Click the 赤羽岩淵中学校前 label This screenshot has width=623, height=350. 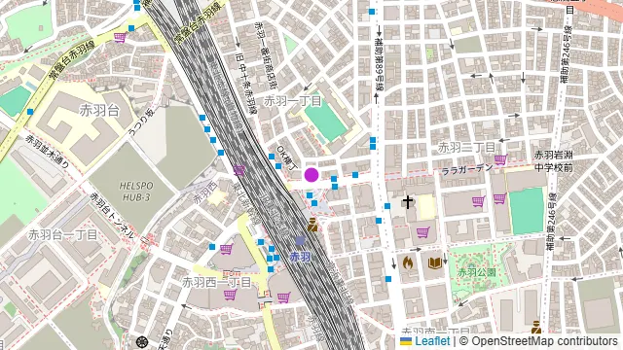pyautogui.click(x=554, y=161)
